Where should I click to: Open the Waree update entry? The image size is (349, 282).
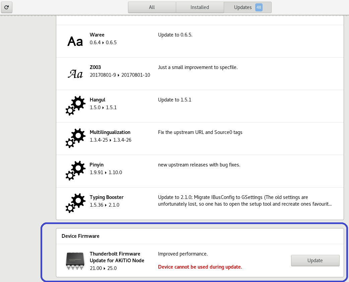pos(97,35)
